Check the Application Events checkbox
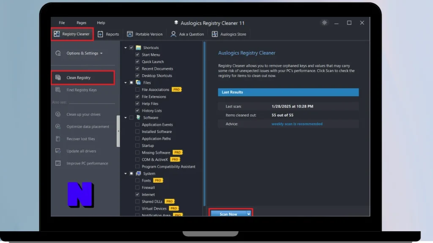 (x=137, y=124)
